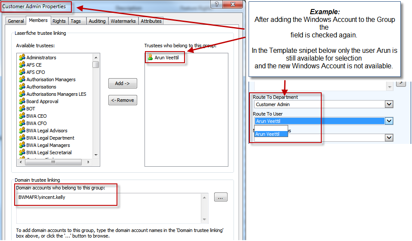Click the '>' button in the template snippet
412x241 pixels.
coord(401,83)
